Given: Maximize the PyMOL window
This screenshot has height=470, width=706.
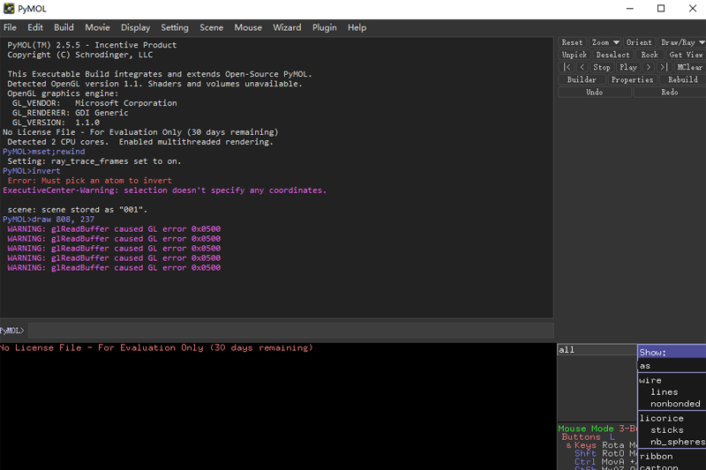Looking at the screenshot, I should click(661, 9).
